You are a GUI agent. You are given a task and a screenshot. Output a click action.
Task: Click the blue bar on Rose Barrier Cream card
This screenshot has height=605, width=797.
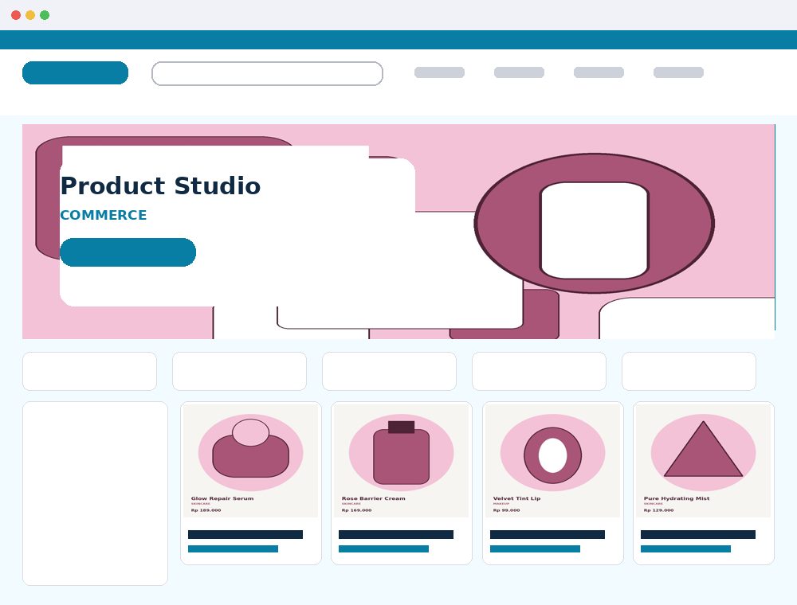tap(383, 548)
